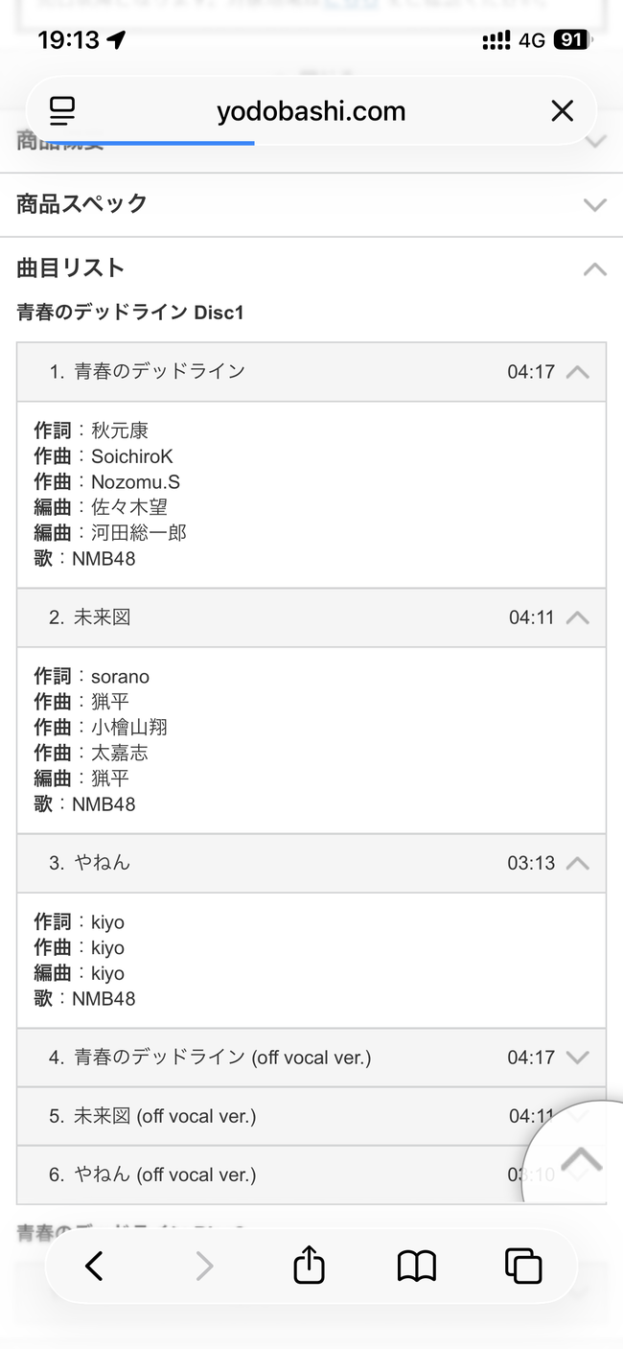Expand track 4 off vocal ver. details
623x1349 pixels.
[577, 1058]
